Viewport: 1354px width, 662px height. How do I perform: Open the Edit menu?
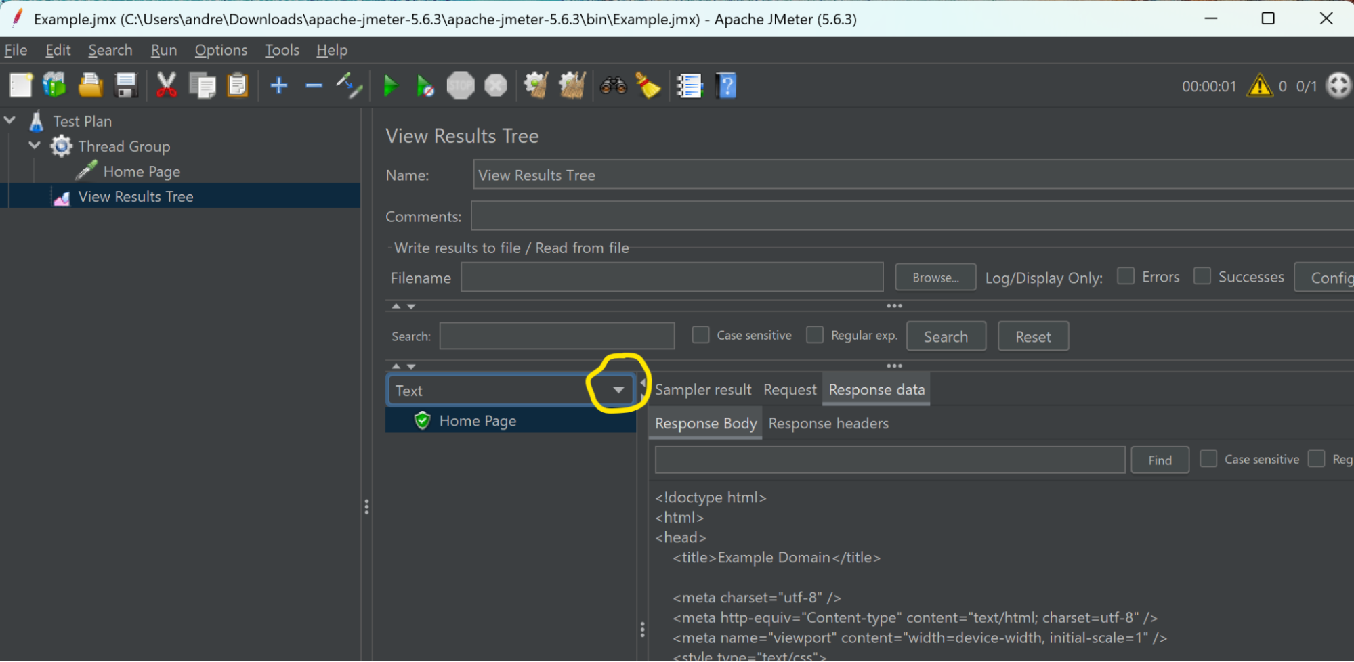tap(58, 50)
